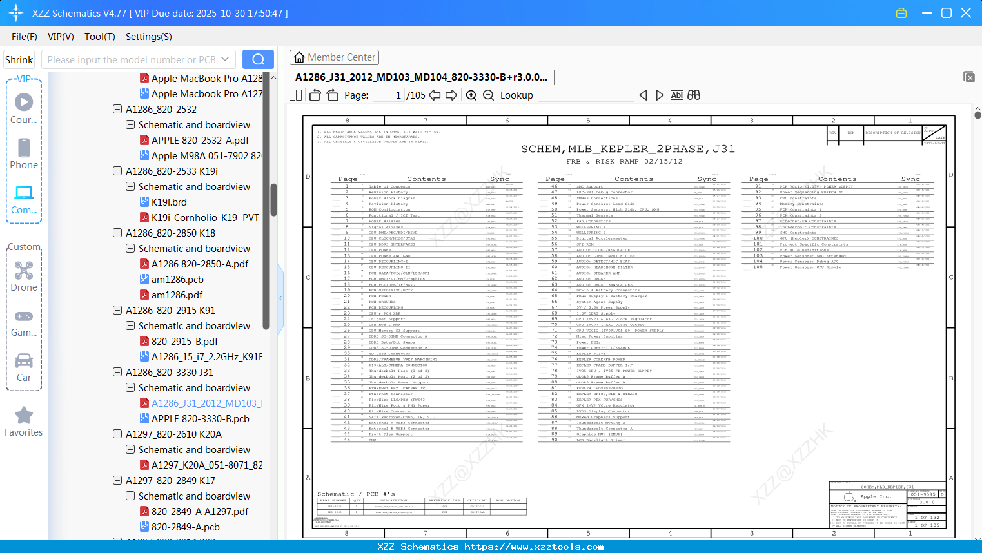Open 820-2849-A A1297.pdf in the tree
This screenshot has width=982, height=553.
click(200, 511)
